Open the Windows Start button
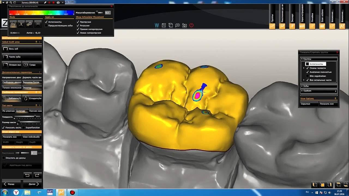The height and width of the screenshot is (196, 349). click(x=5, y=192)
